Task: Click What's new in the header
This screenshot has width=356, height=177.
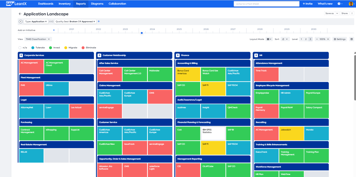Action: (x=325, y=4)
